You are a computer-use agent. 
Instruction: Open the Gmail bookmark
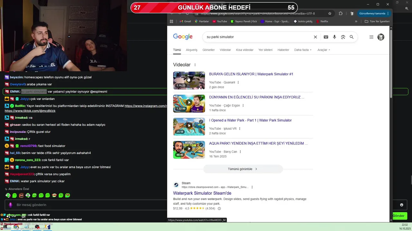tap(185, 21)
